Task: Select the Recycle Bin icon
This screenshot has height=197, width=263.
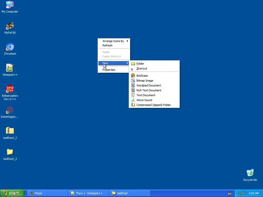Action: click(x=250, y=175)
